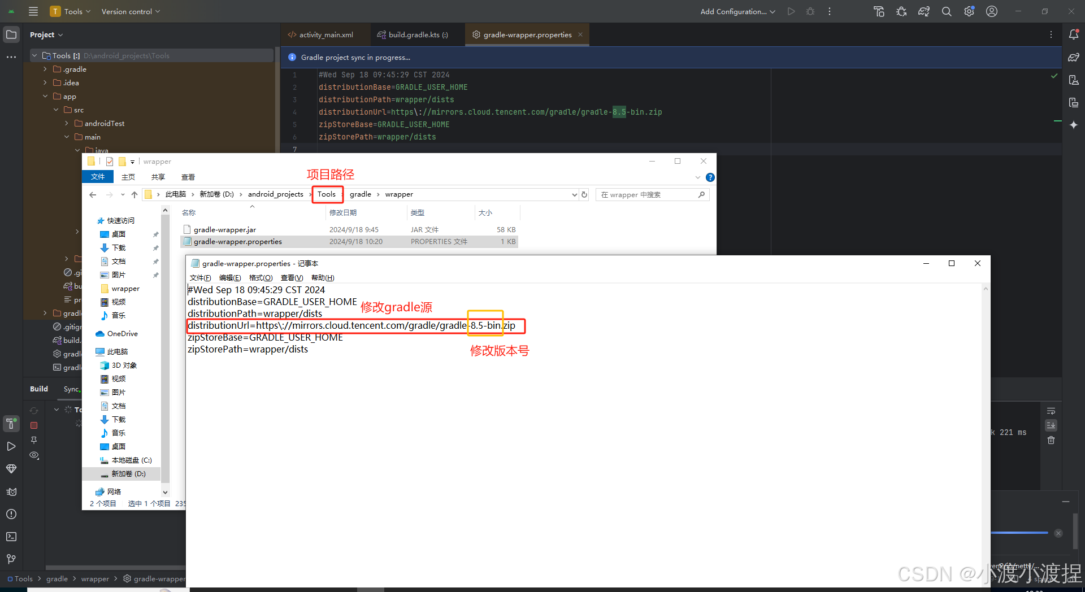
Task: Open the Version Control git icon in left sidebar
Action: (11, 559)
